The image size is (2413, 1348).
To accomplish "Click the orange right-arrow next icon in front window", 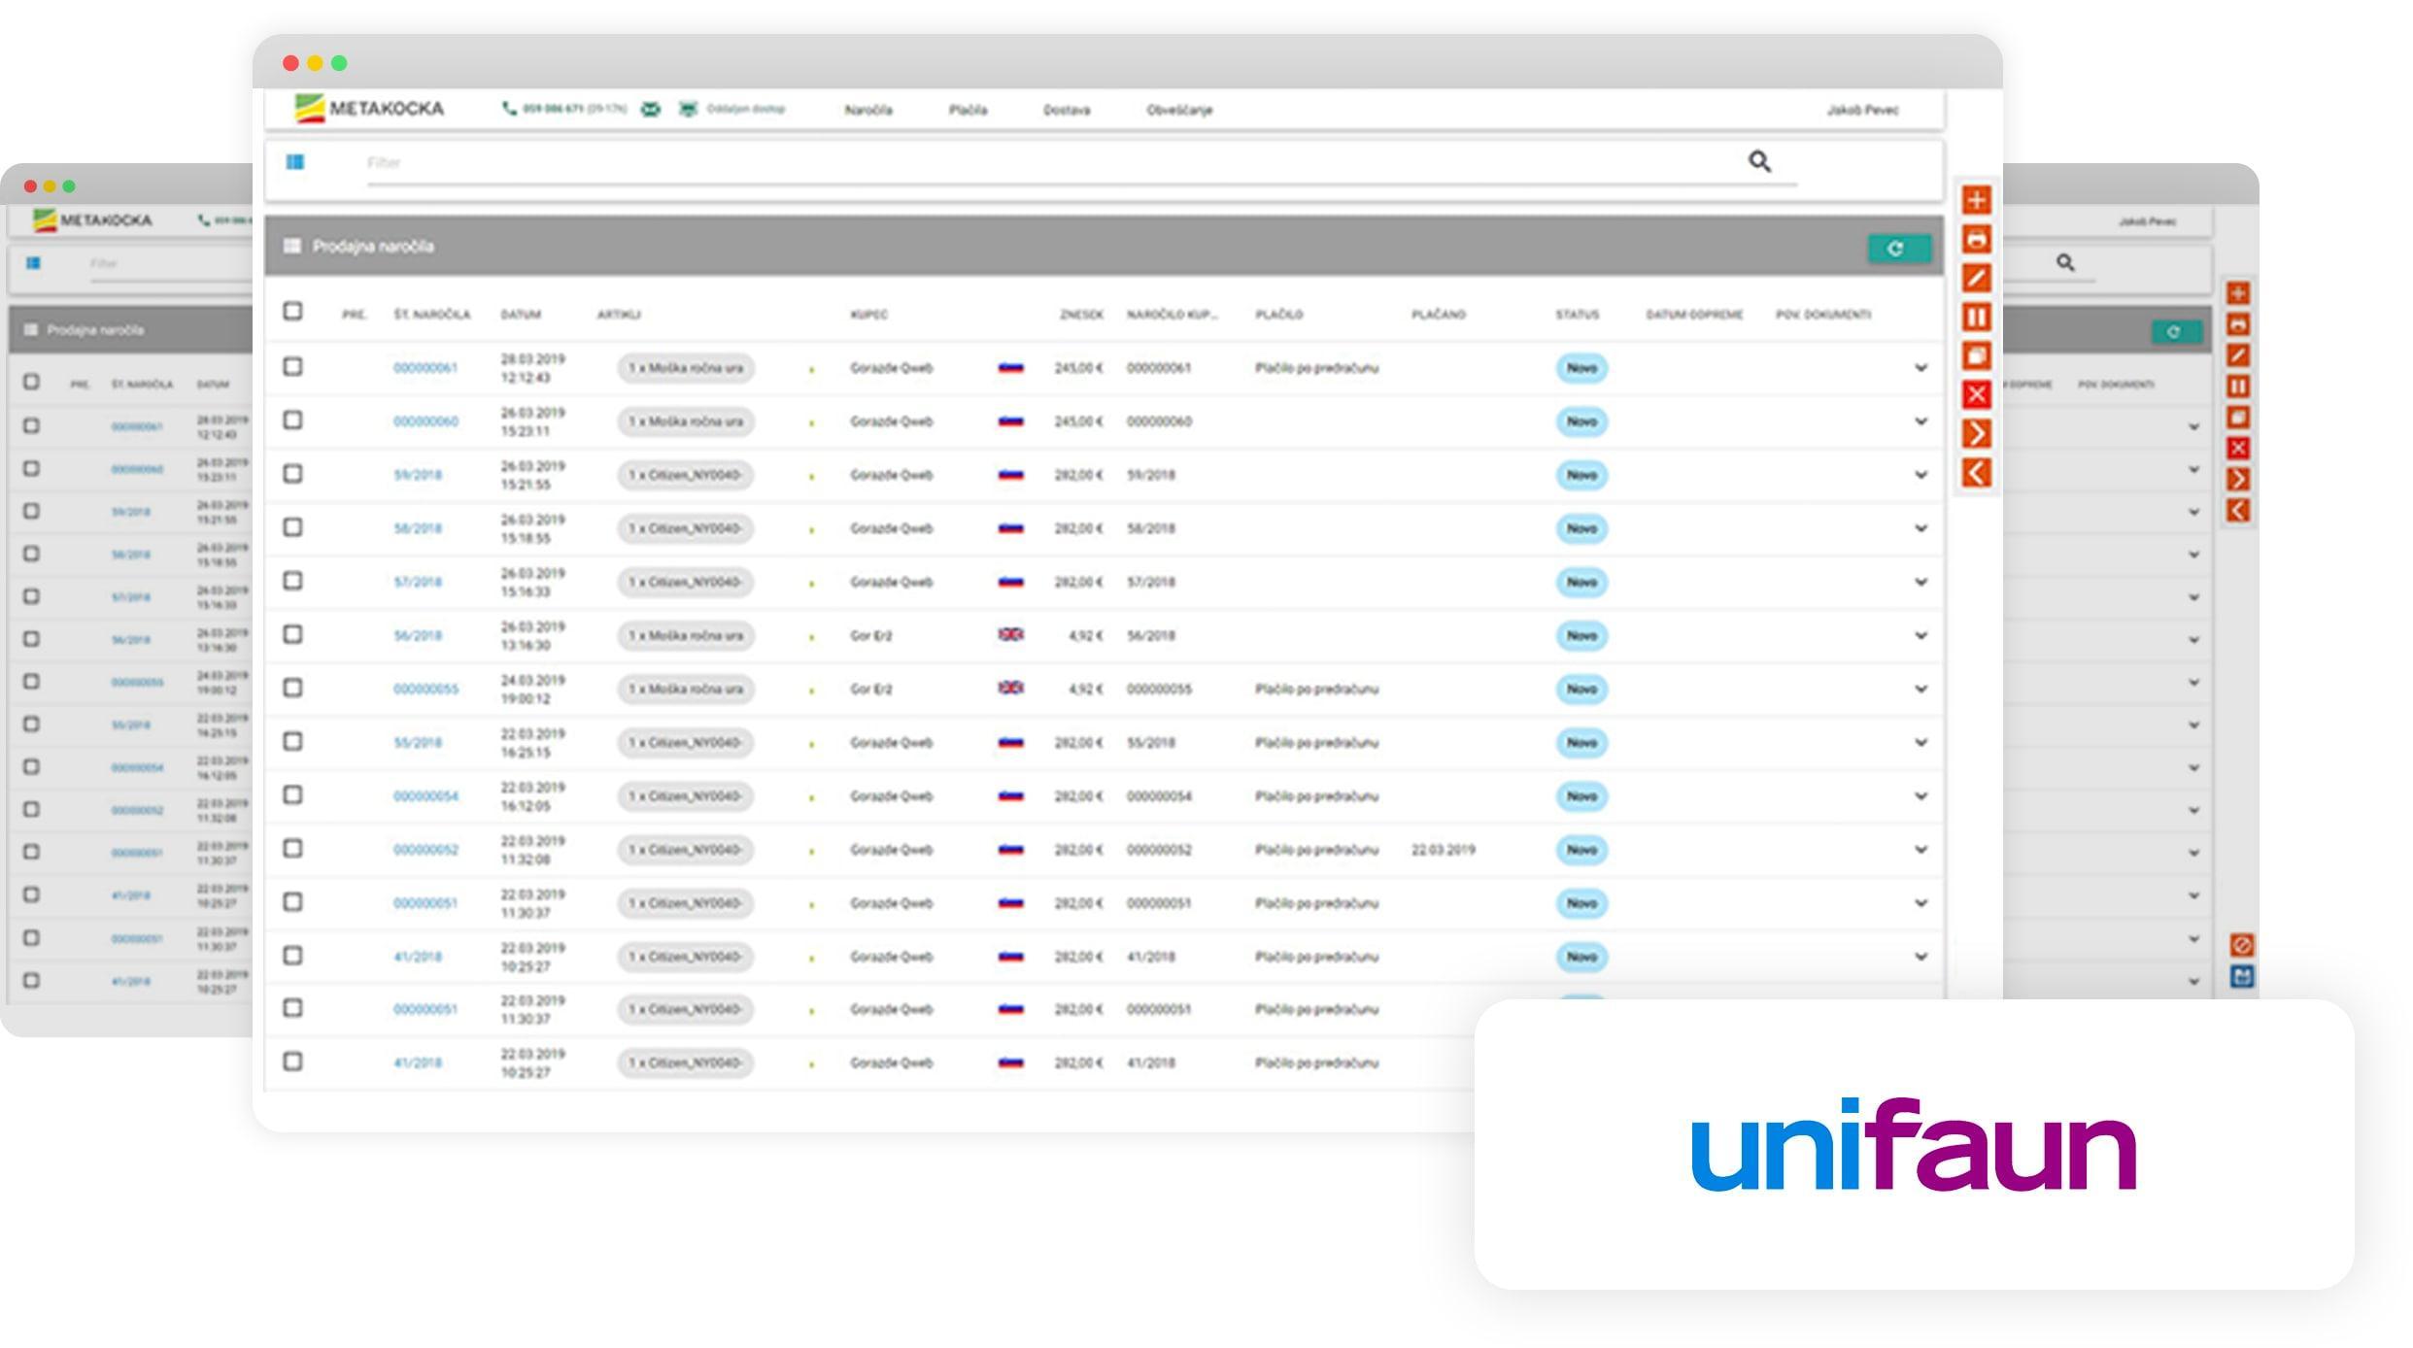I will pos(1976,433).
